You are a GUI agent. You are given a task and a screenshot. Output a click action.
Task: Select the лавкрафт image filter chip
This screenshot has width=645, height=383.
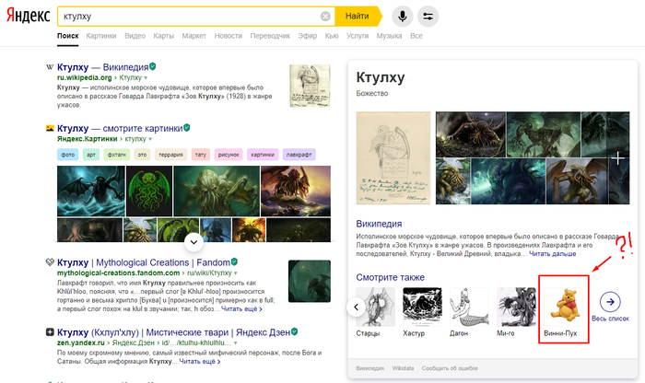[299, 155]
